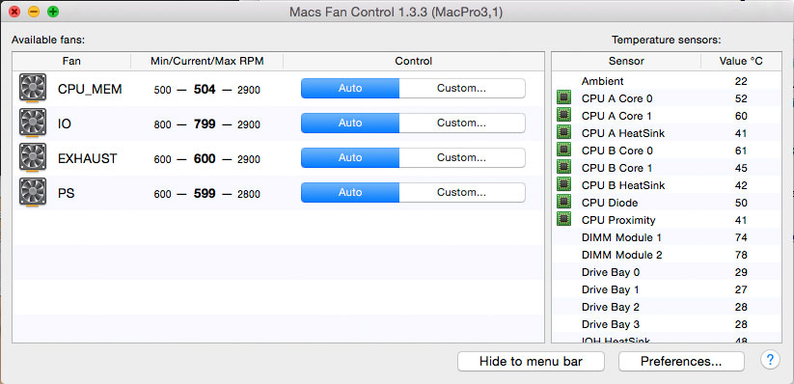Click the CPU_MEM fan name
Screen dimensions: 794x384
(90, 90)
